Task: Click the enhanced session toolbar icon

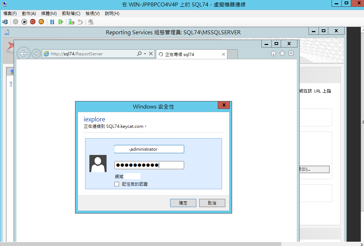Action: pyautogui.click(x=91, y=22)
